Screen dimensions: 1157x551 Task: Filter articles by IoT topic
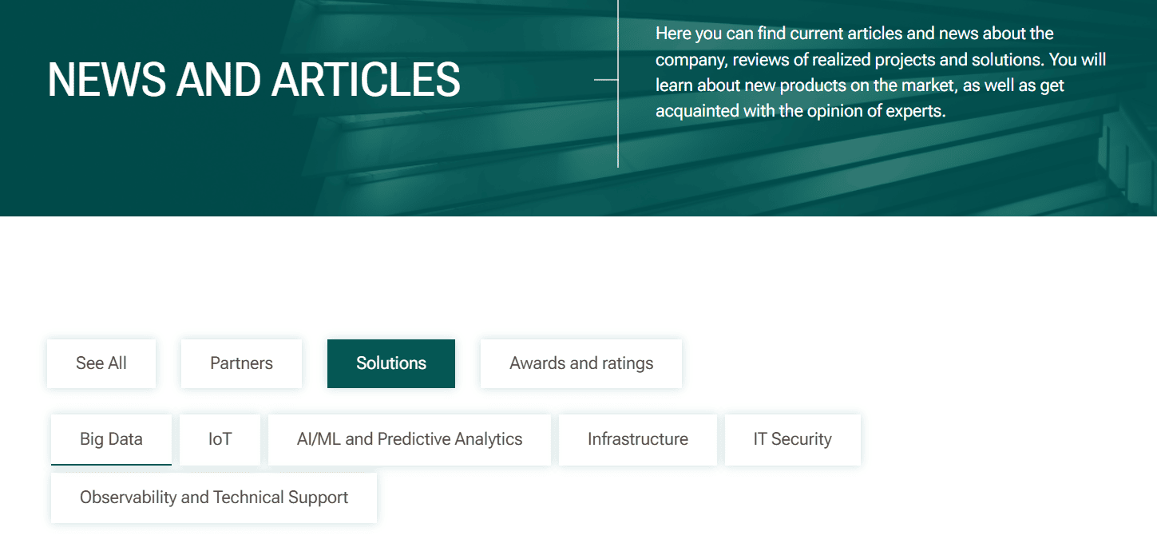220,439
